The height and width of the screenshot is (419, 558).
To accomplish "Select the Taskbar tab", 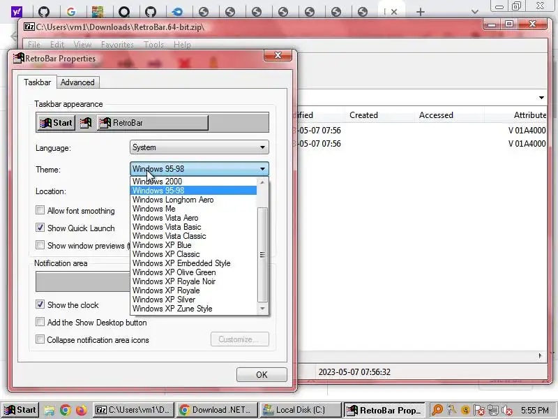I will (38, 82).
